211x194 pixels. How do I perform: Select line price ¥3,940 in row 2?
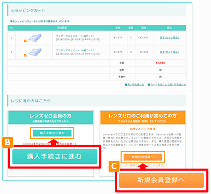tap(144, 52)
